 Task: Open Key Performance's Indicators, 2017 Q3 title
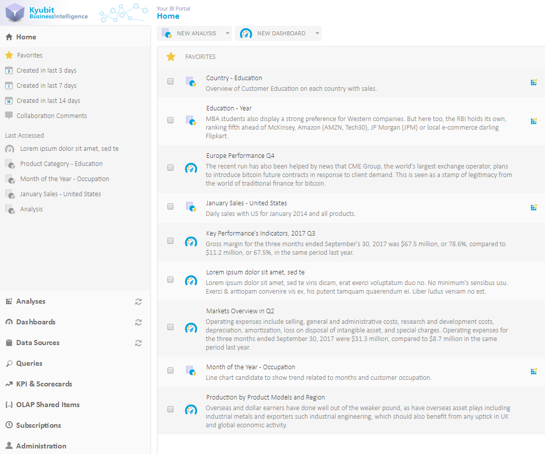click(261, 234)
